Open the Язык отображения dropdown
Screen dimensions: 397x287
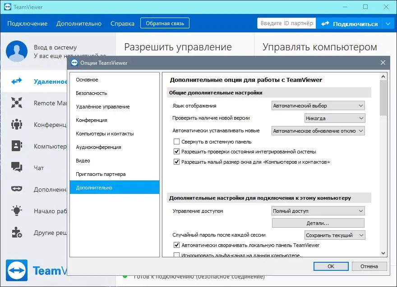click(x=317, y=105)
